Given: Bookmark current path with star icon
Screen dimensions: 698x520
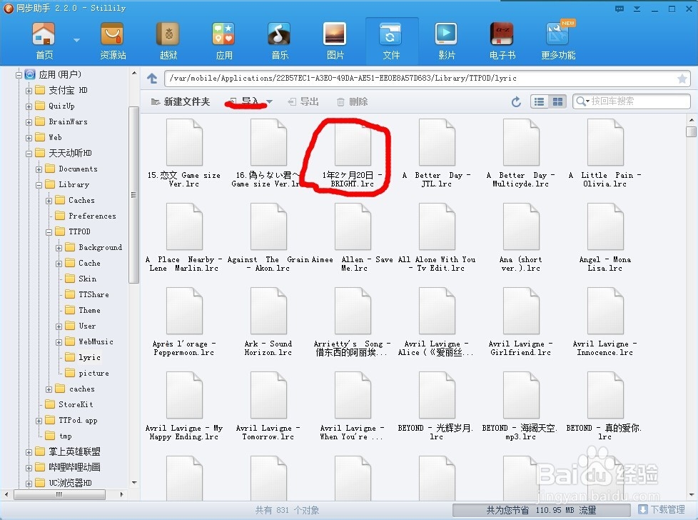Looking at the screenshot, I should click(682, 79).
